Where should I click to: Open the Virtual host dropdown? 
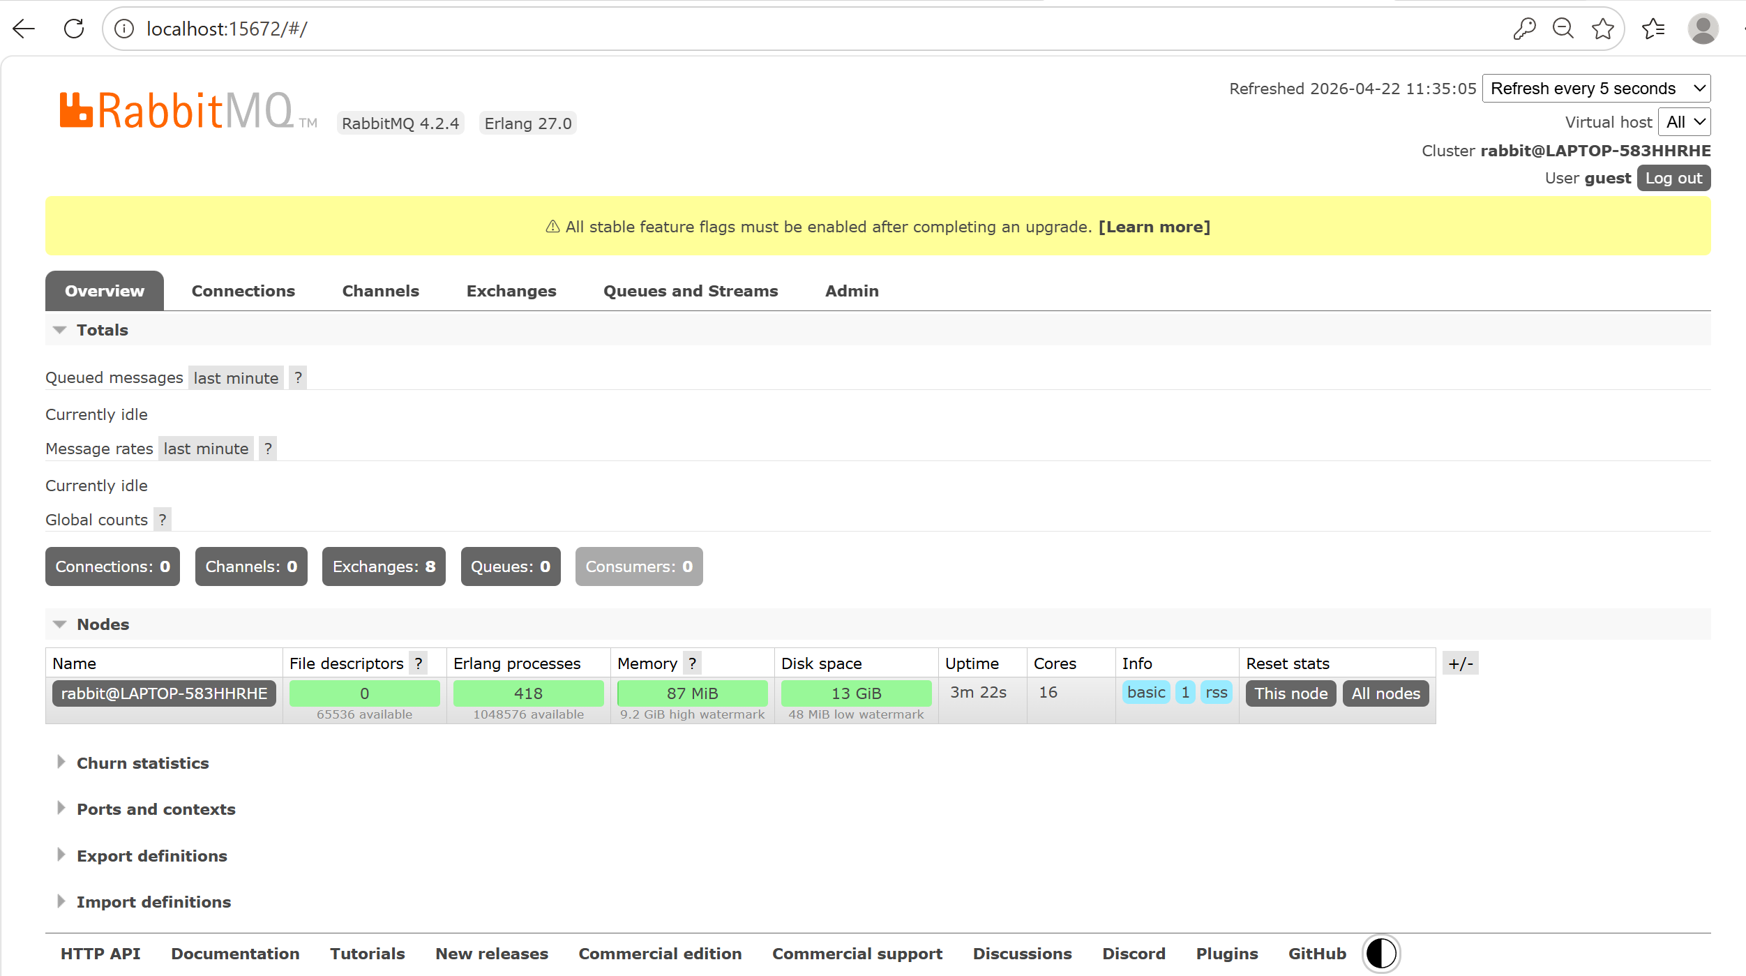point(1685,122)
